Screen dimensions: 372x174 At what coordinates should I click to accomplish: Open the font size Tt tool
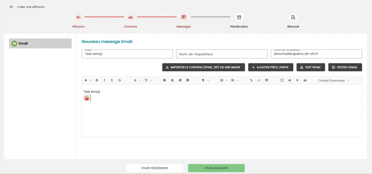146,80
